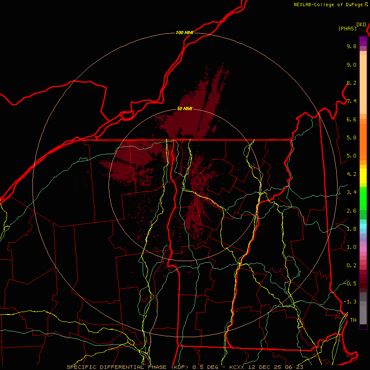This screenshot has height=370, width=370.
Task: Click the yellow segment of the color bar
Action: pos(363,176)
